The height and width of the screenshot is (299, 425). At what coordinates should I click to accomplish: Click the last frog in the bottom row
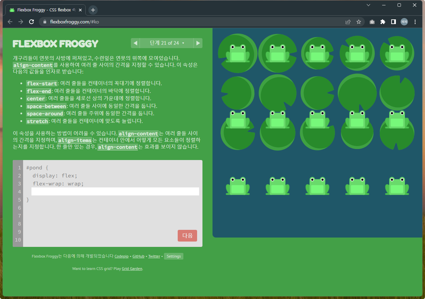(397, 186)
